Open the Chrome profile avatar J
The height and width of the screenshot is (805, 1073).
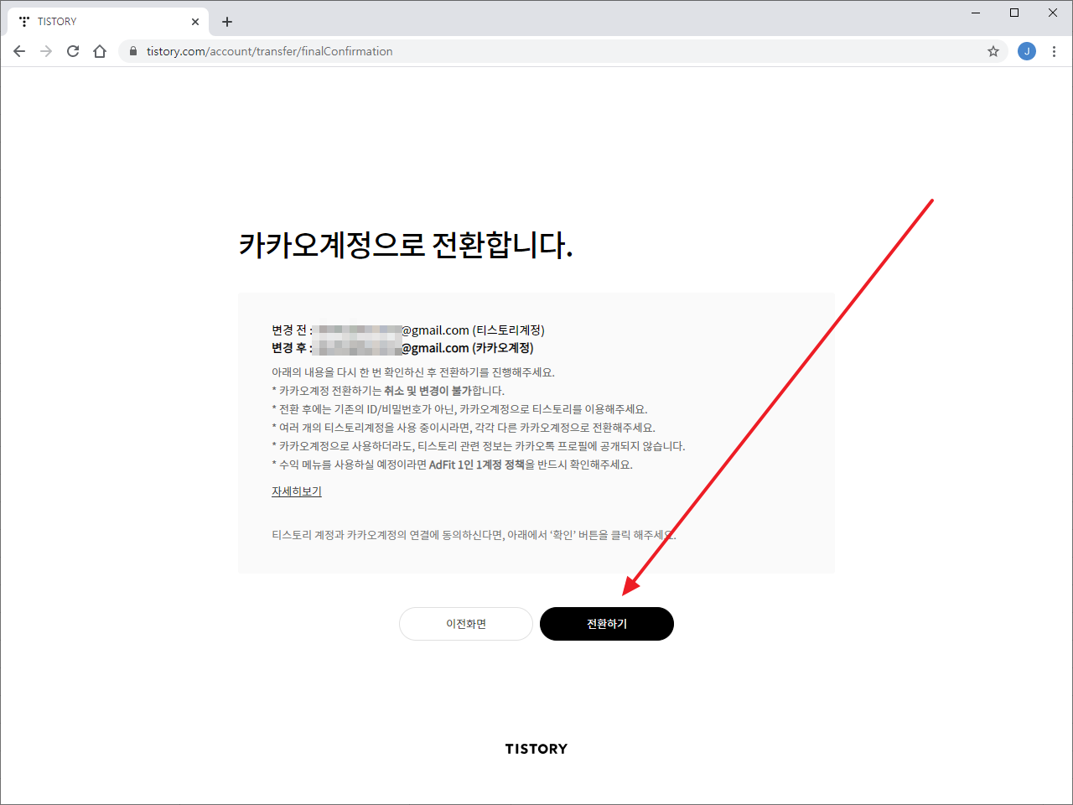tap(1027, 51)
